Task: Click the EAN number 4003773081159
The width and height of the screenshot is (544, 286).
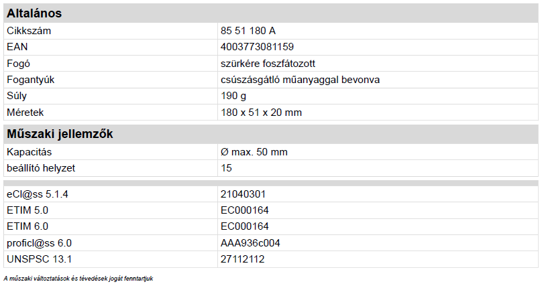Action: pos(257,47)
